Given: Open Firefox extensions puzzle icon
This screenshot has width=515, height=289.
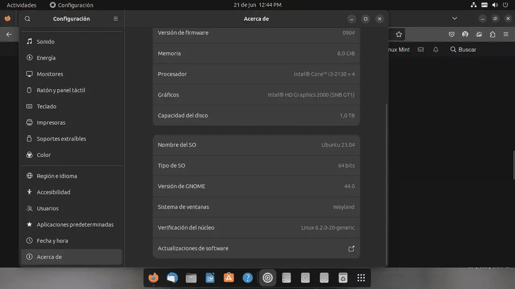Looking at the screenshot, I should pyautogui.click(x=492, y=35).
